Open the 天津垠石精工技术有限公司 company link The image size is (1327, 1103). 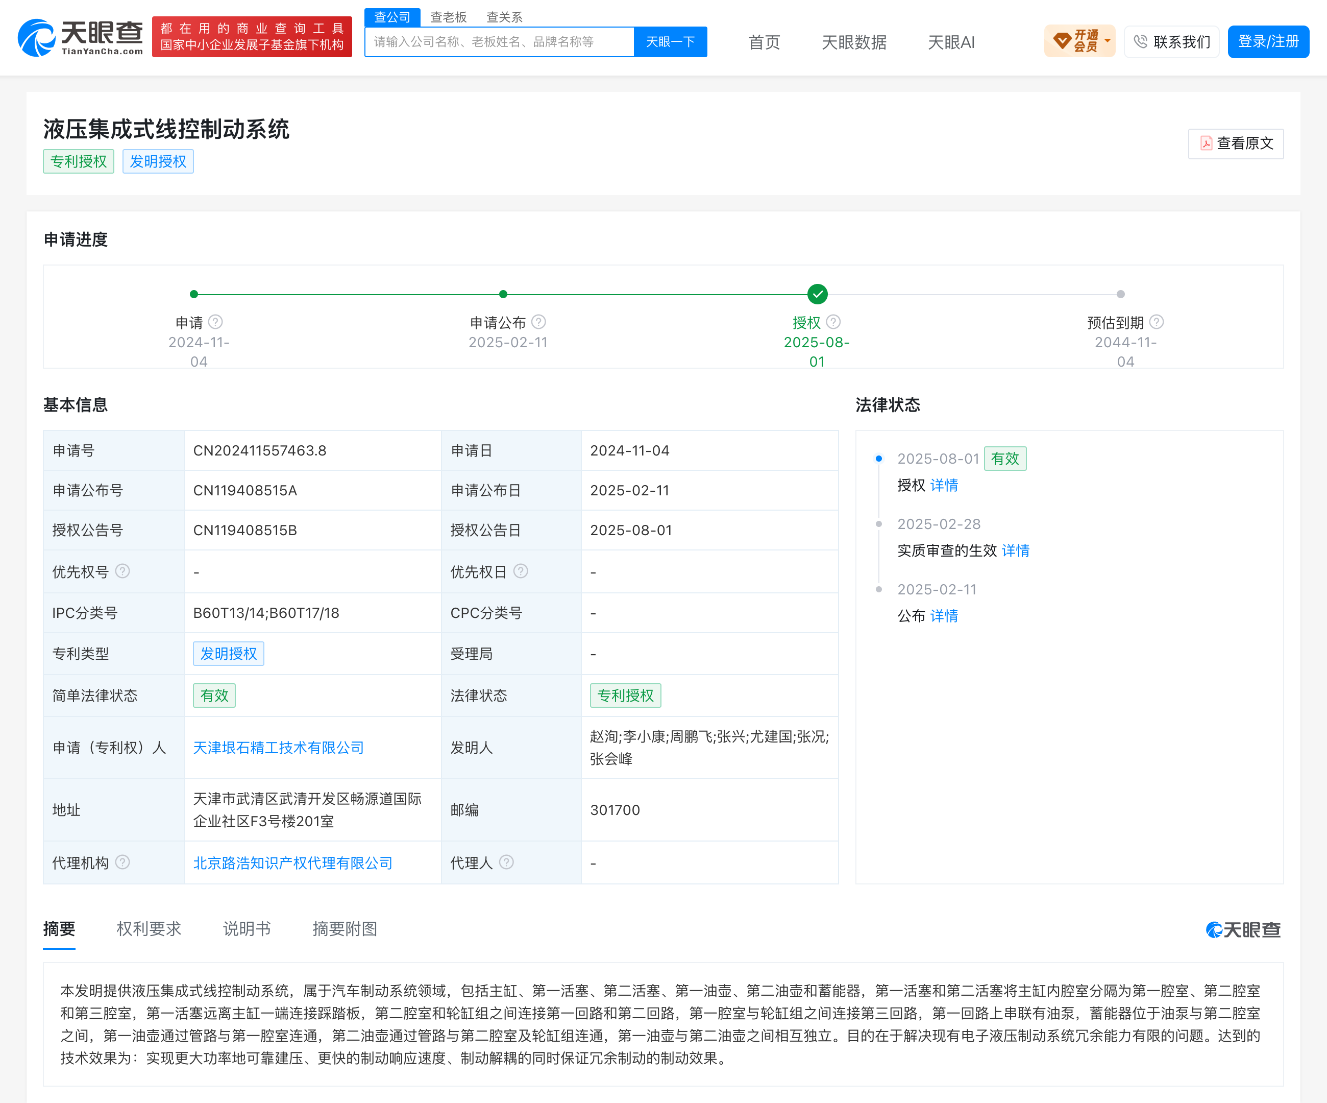[279, 748]
